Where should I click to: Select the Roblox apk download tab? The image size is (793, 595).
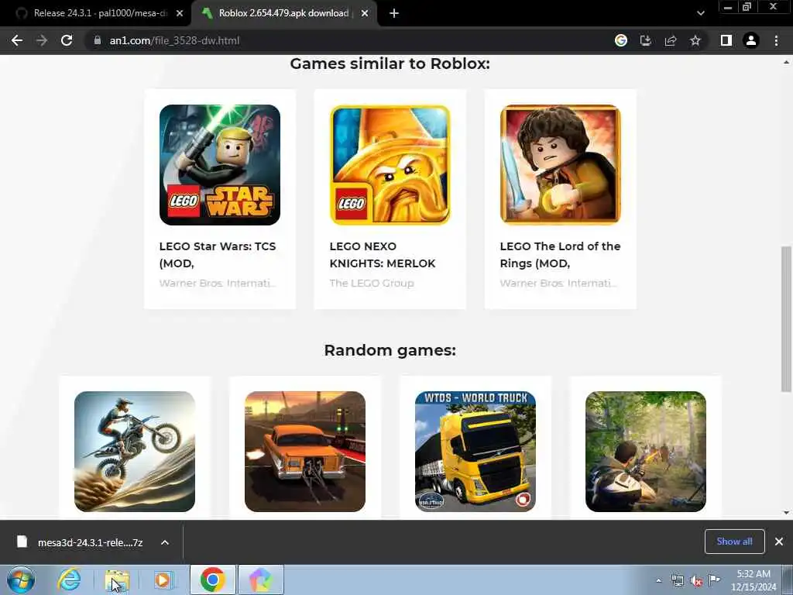pyautogui.click(x=283, y=13)
